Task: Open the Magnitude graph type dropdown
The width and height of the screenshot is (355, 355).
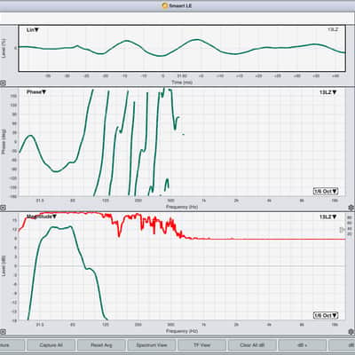Action: (x=42, y=217)
